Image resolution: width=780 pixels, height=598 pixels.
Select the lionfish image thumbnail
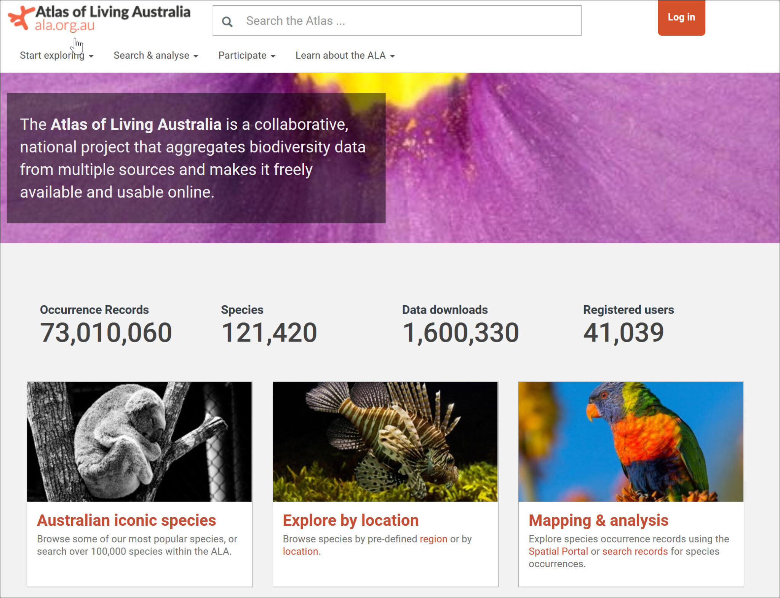[x=385, y=438]
